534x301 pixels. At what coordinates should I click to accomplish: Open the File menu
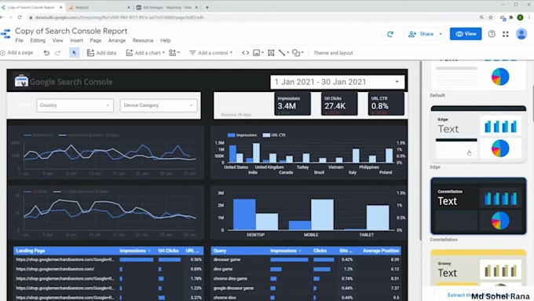20,41
